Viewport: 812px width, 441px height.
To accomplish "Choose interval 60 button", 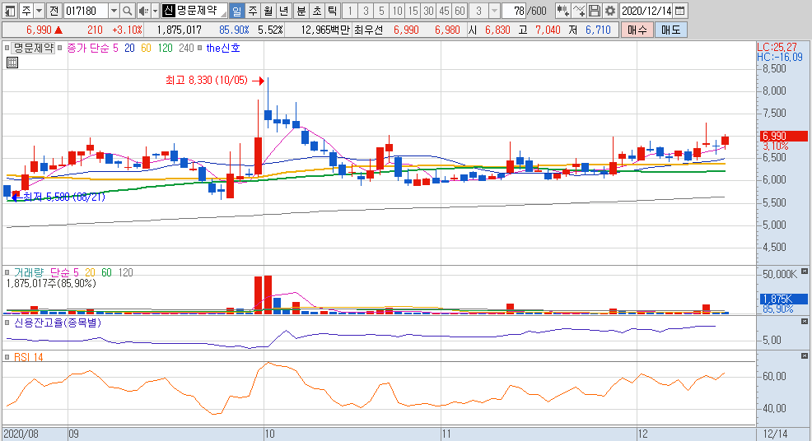I will (460, 11).
